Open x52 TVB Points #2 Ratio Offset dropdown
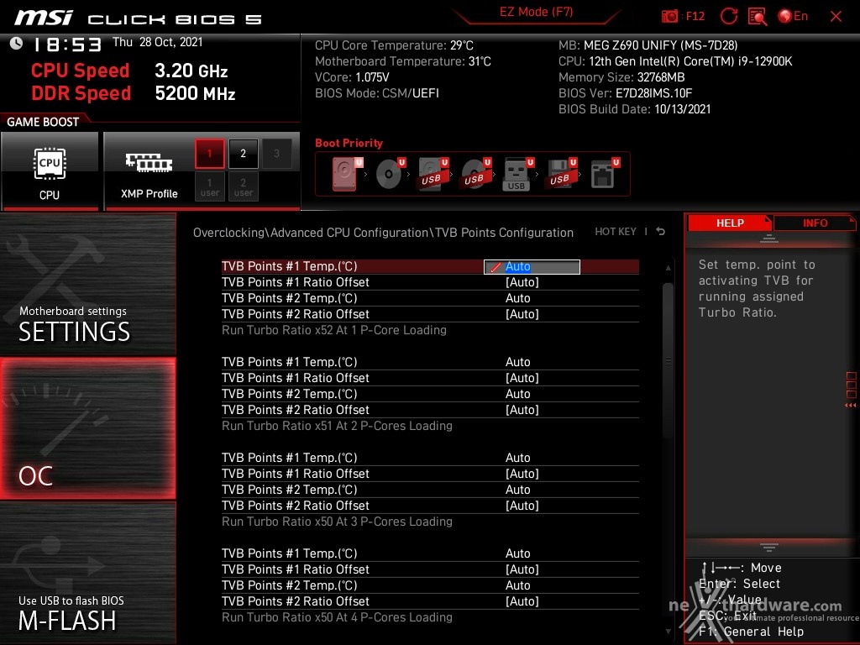 (522, 314)
